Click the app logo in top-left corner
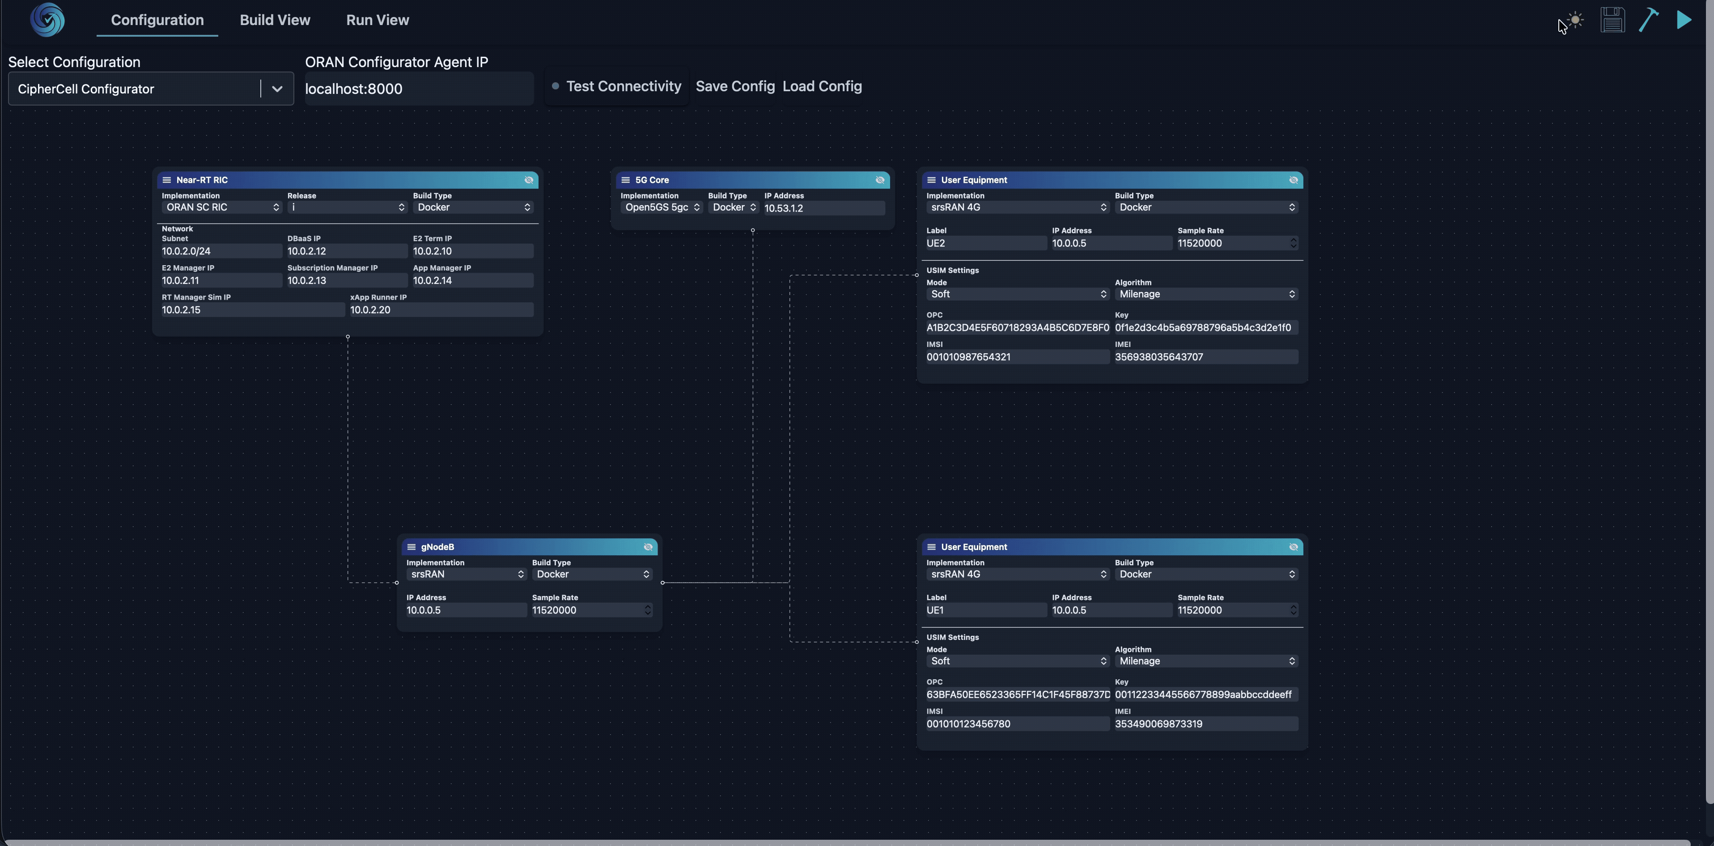Viewport: 1714px width, 846px height. click(47, 20)
